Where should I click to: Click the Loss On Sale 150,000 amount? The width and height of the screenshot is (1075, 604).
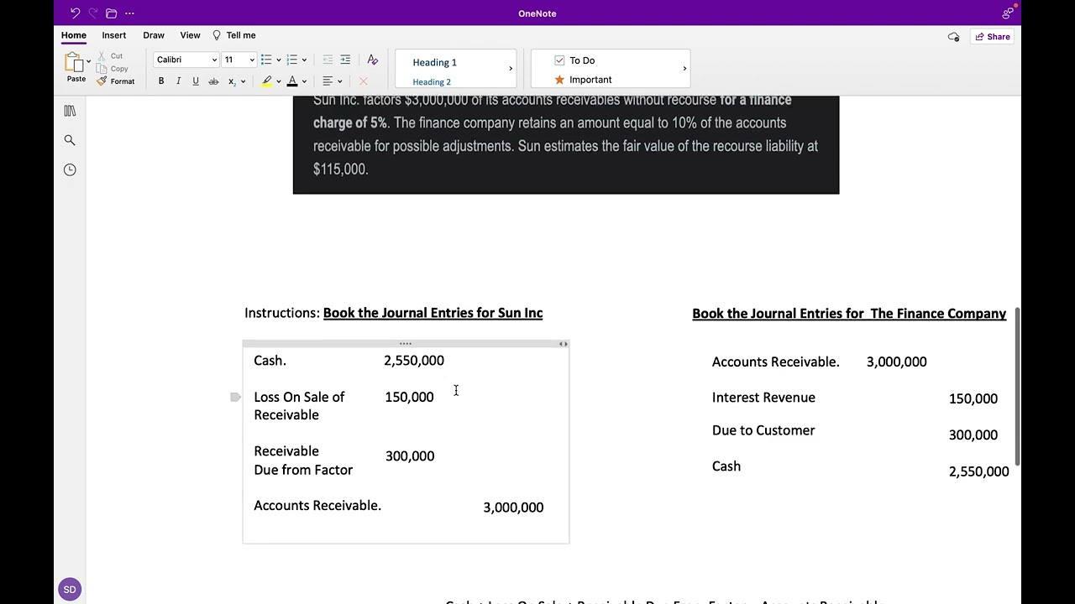[x=409, y=397]
